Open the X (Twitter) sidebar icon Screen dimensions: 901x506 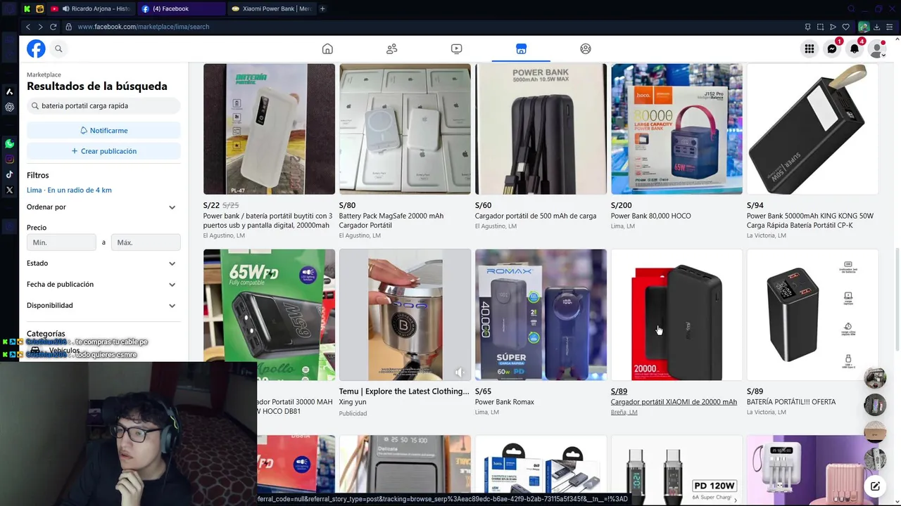[9, 190]
